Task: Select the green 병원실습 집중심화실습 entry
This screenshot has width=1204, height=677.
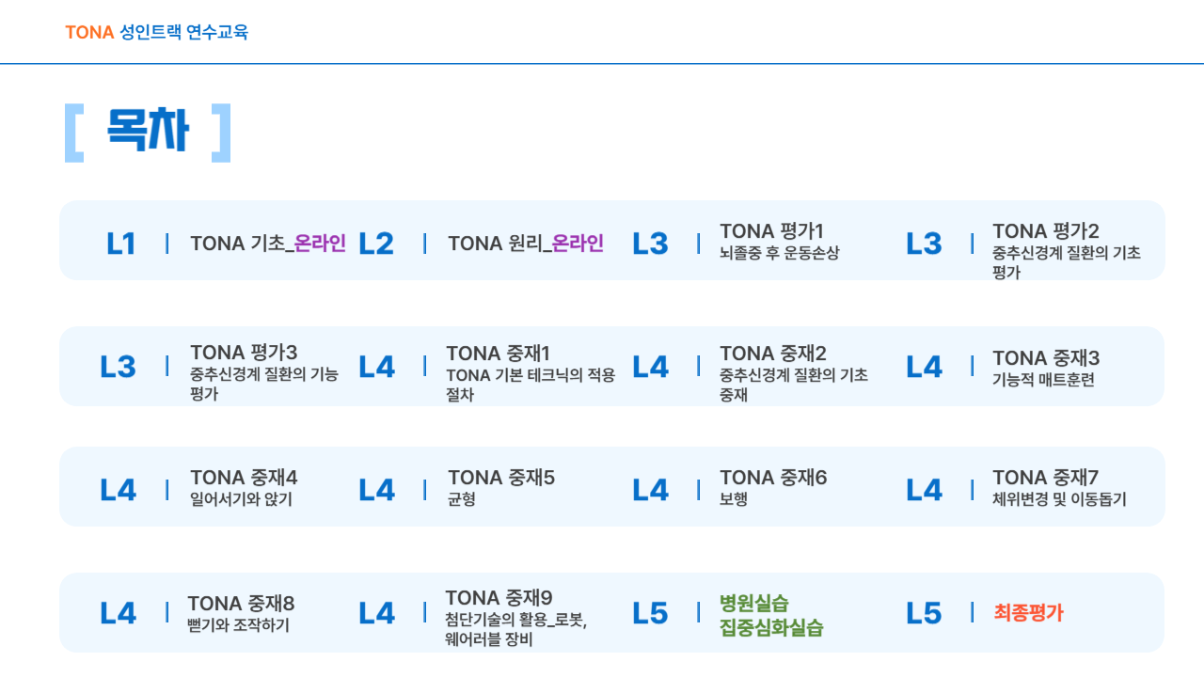Action: (x=771, y=616)
